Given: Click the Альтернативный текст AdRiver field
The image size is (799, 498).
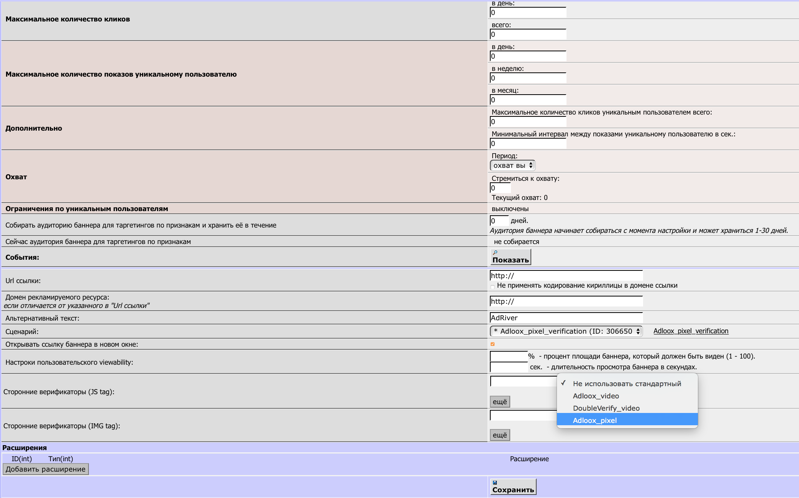Looking at the screenshot, I should click(x=566, y=318).
